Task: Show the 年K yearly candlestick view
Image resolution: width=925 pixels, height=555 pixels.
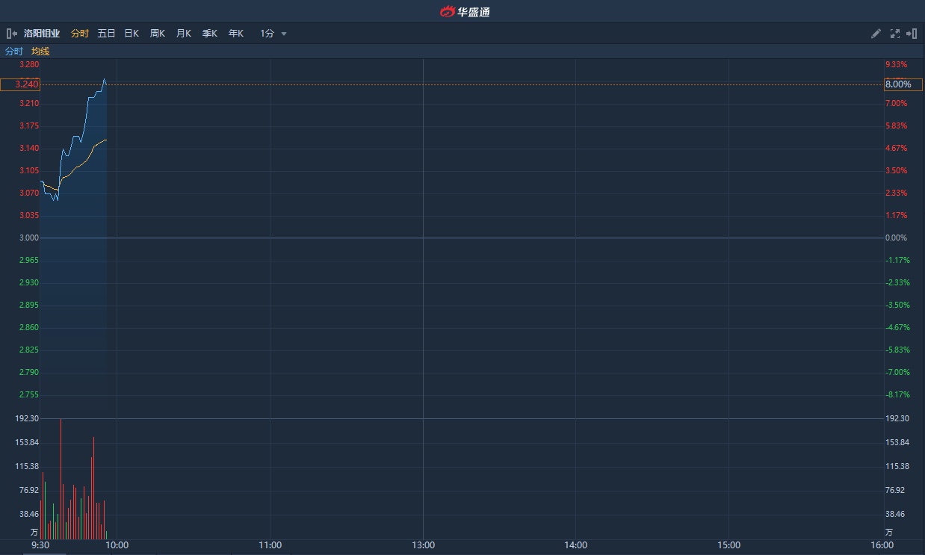Action: click(x=235, y=34)
